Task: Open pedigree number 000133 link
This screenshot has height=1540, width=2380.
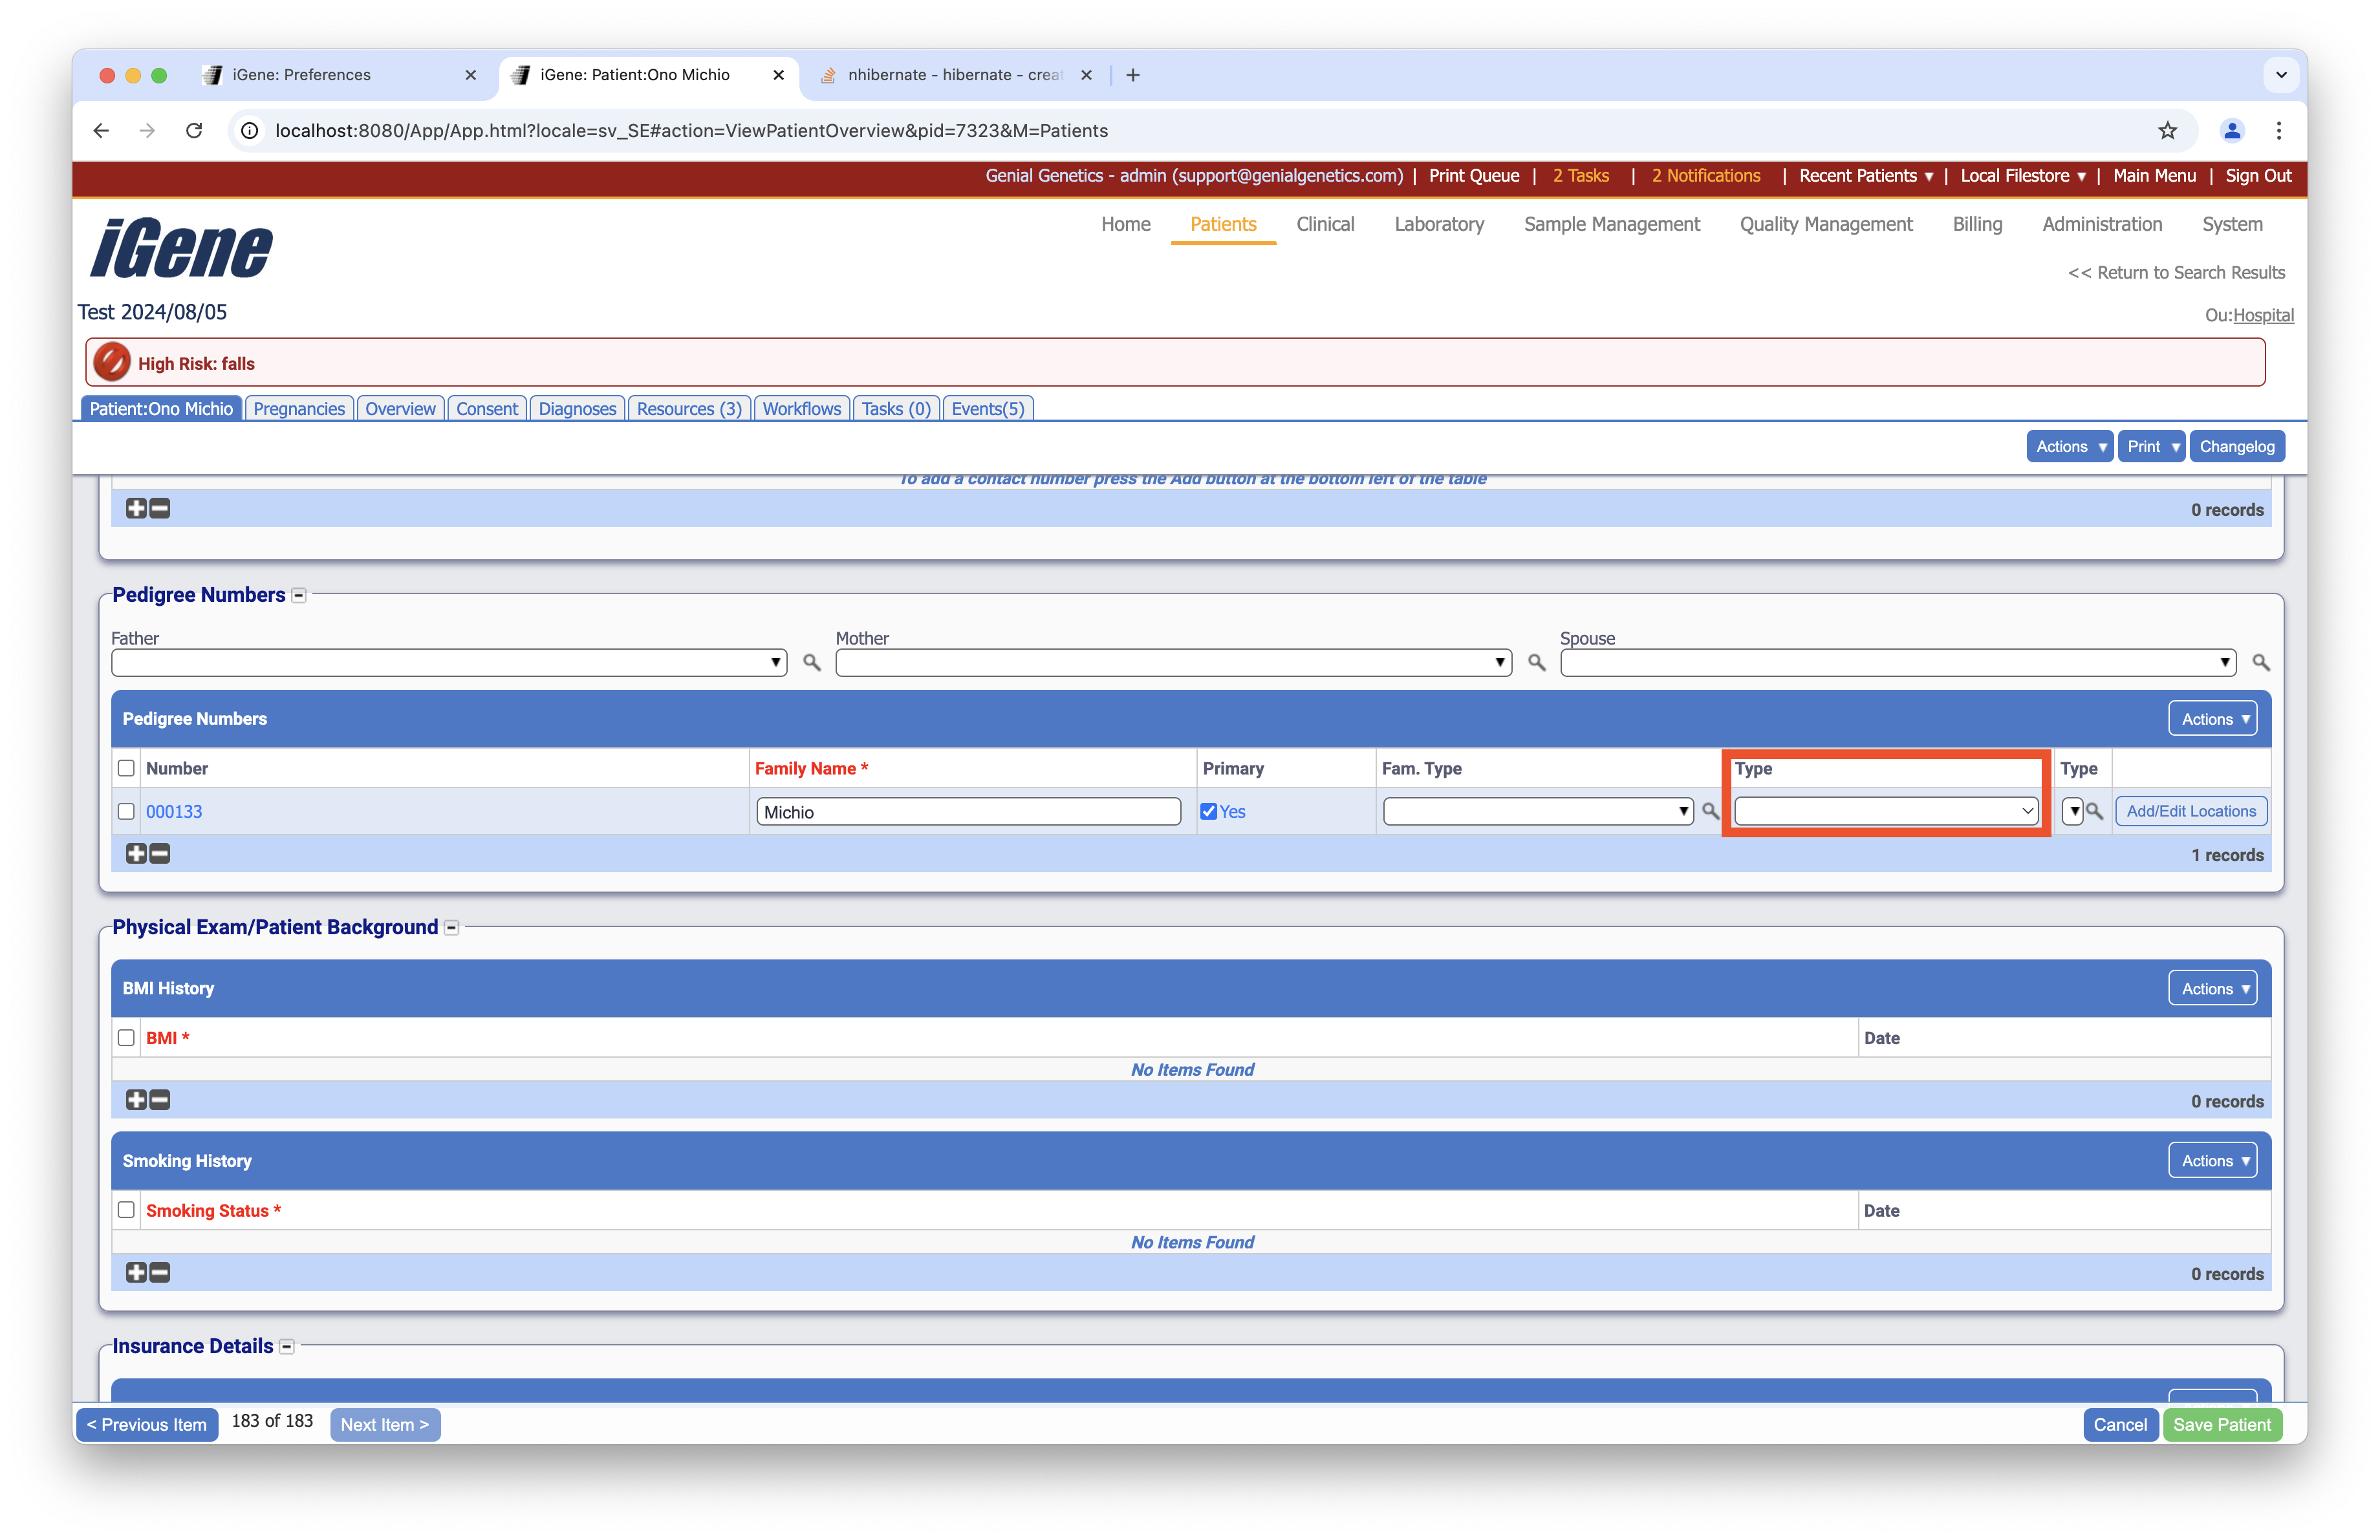Action: 174,811
